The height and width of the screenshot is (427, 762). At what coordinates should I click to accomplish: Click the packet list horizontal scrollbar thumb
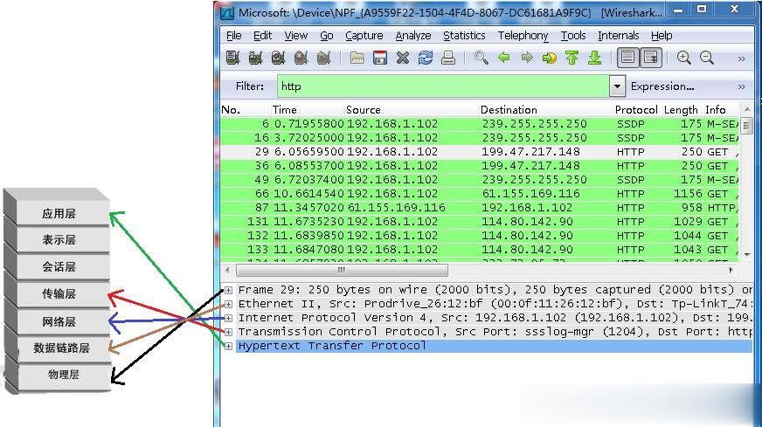click(342, 270)
